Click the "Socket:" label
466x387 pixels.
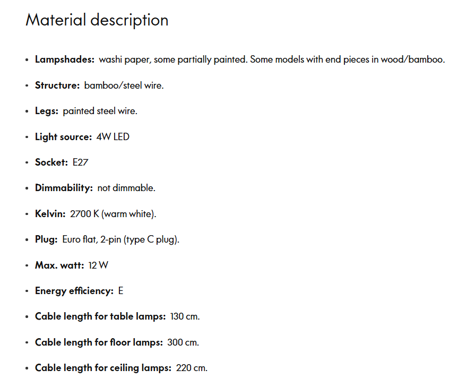tap(51, 162)
